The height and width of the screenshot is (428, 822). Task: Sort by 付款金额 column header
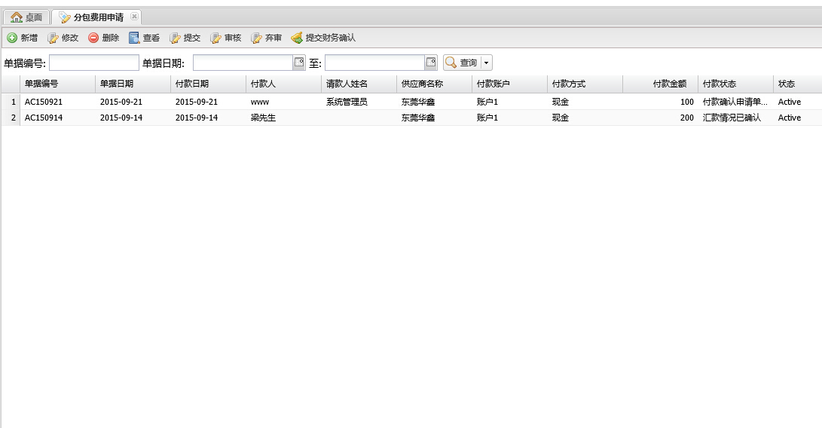click(660, 84)
